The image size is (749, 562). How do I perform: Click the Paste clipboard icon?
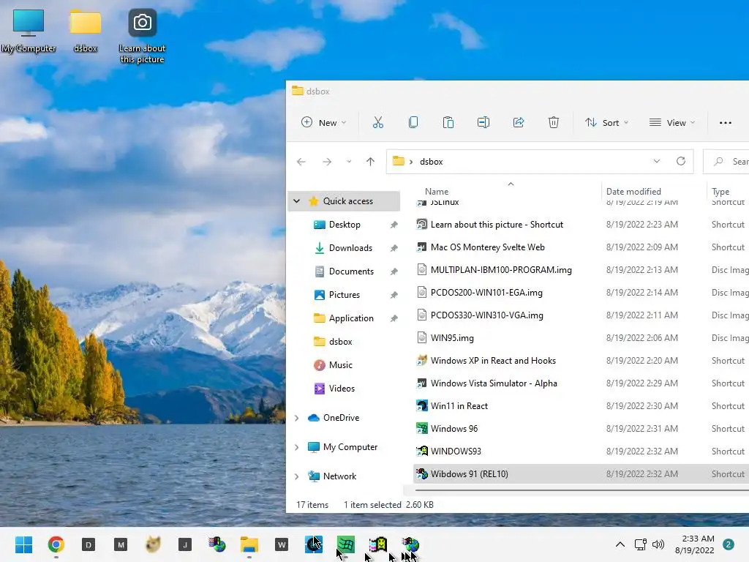coord(448,123)
